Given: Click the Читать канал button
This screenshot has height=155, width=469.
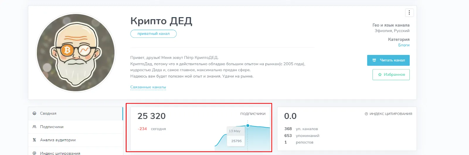Looking at the screenshot, I should tap(388, 60).
